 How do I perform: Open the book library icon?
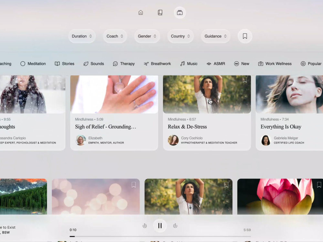click(160, 13)
